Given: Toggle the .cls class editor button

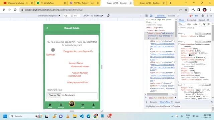Looking at the screenshot, I should [x=195, y=24].
